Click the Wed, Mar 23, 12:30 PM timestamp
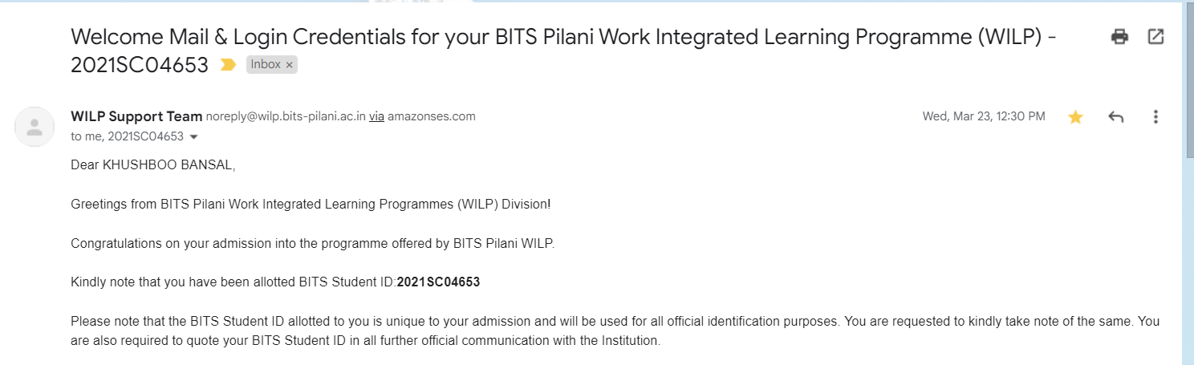This screenshot has width=1194, height=365. pos(984,116)
